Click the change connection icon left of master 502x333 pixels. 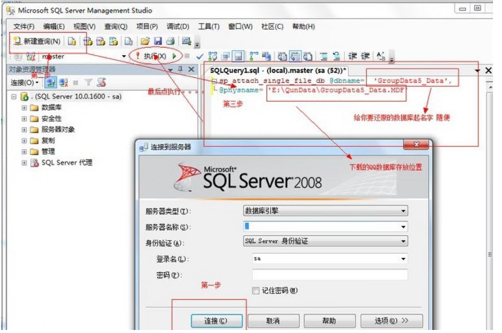(31, 57)
